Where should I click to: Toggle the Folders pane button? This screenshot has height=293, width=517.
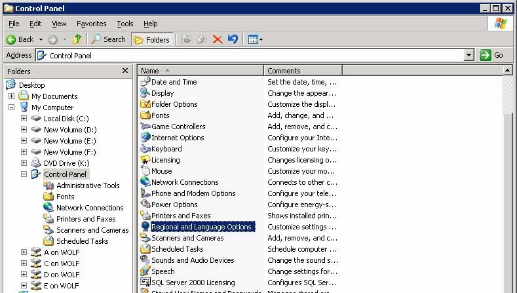point(152,39)
